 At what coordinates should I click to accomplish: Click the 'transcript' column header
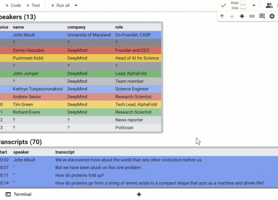click(65, 152)
